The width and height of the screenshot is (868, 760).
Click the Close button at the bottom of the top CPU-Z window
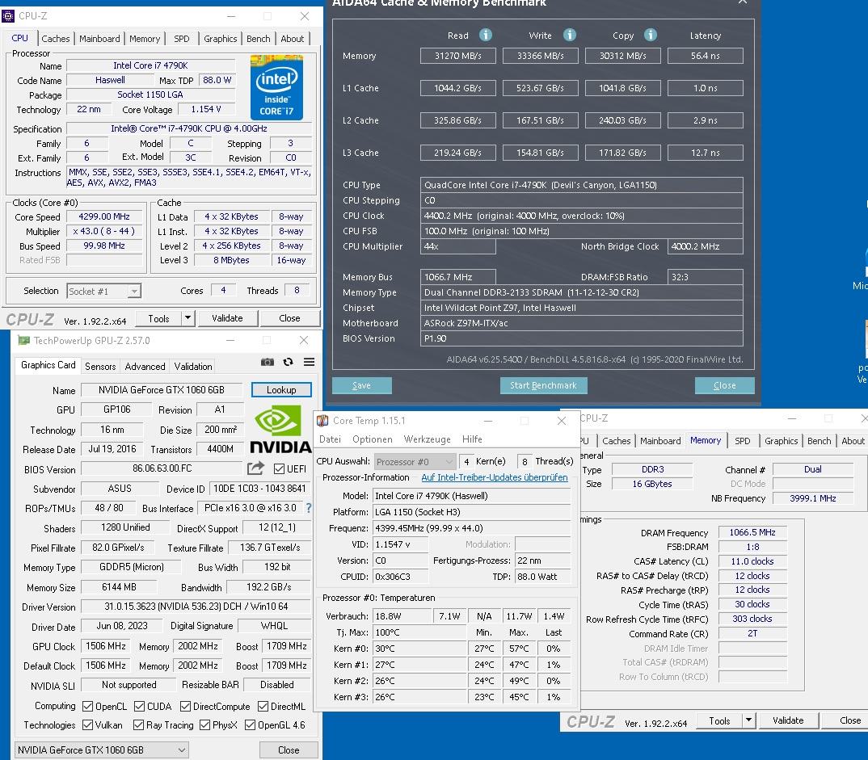click(x=289, y=318)
